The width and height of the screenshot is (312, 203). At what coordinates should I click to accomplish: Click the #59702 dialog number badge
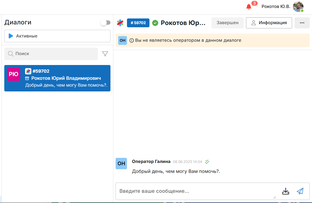click(138, 23)
